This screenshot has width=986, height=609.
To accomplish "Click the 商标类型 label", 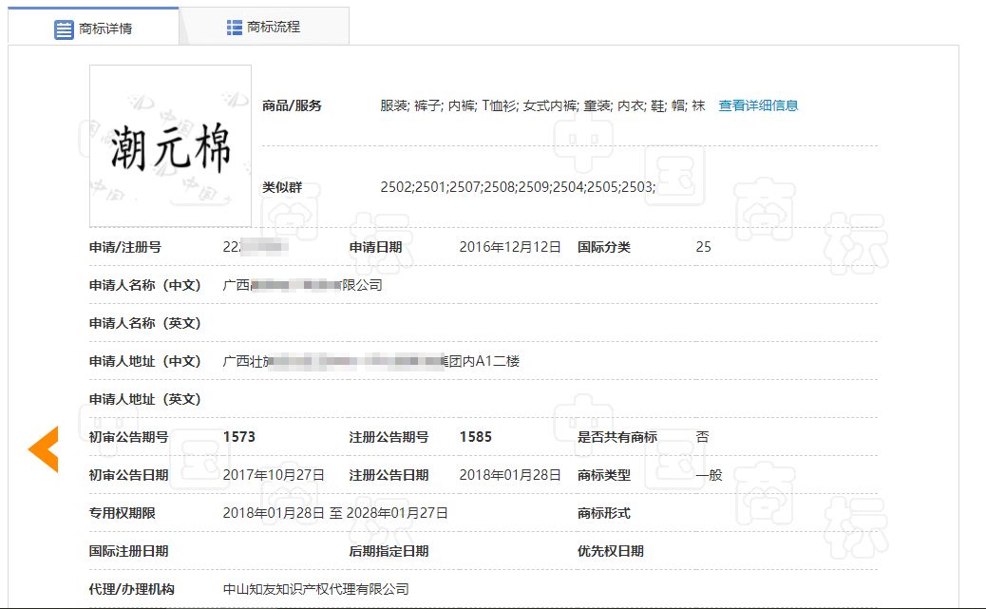I will pyautogui.click(x=604, y=475).
